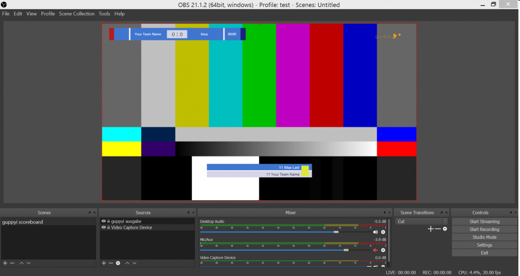
Task: Click the plus icon to add a scene transition
Action: pyautogui.click(x=431, y=229)
